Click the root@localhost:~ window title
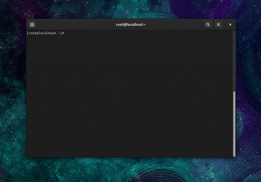Screen dimensions: 261x182 pyautogui.click(x=131, y=25)
